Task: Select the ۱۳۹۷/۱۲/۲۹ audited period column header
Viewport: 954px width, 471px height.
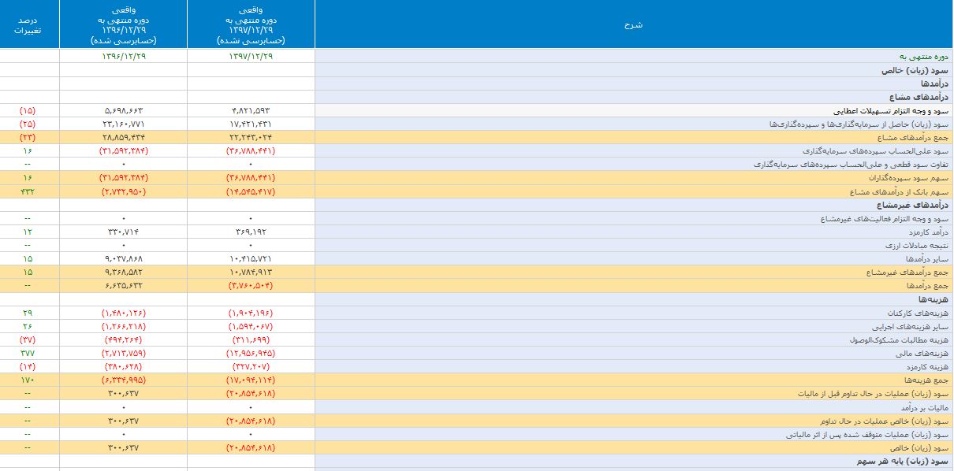Action: (x=251, y=24)
